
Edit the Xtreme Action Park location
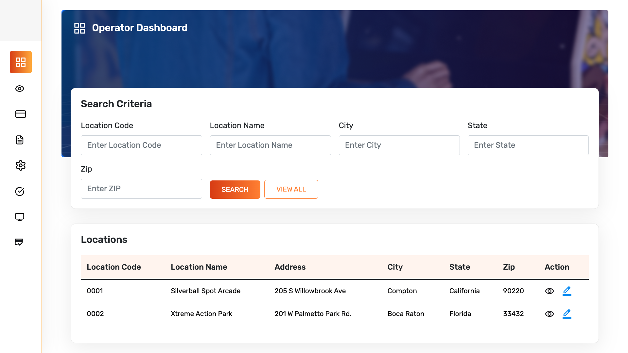pos(567,314)
